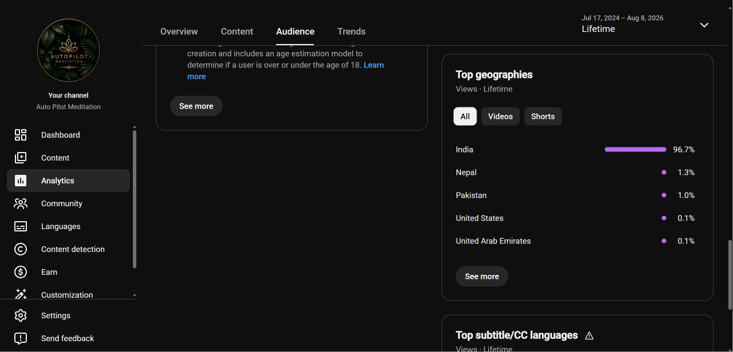The width and height of the screenshot is (733, 352).
Task: Filter top geographies by Shorts
Action: 543,116
